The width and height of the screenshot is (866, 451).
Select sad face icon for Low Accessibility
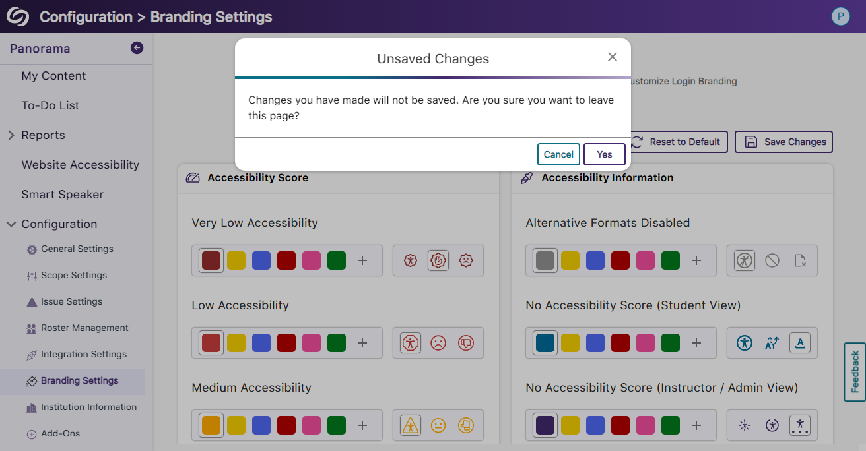point(438,343)
